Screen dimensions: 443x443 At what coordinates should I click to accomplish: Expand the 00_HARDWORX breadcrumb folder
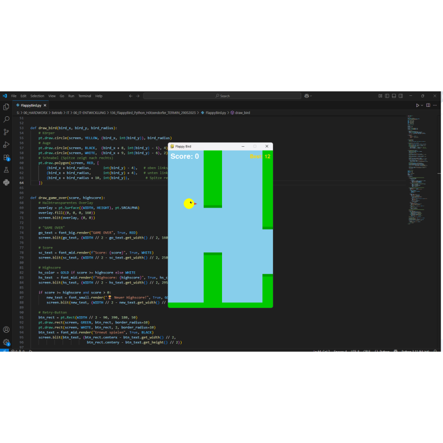[x=35, y=113]
